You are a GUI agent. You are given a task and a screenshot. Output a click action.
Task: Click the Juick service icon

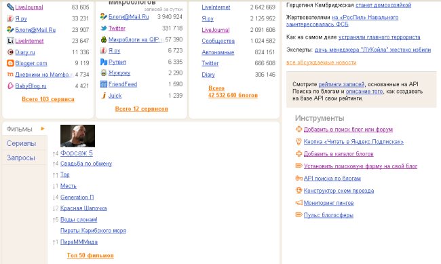point(104,96)
